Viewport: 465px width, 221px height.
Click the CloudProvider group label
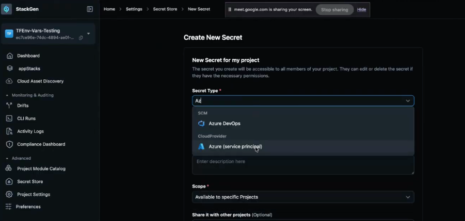pos(212,136)
